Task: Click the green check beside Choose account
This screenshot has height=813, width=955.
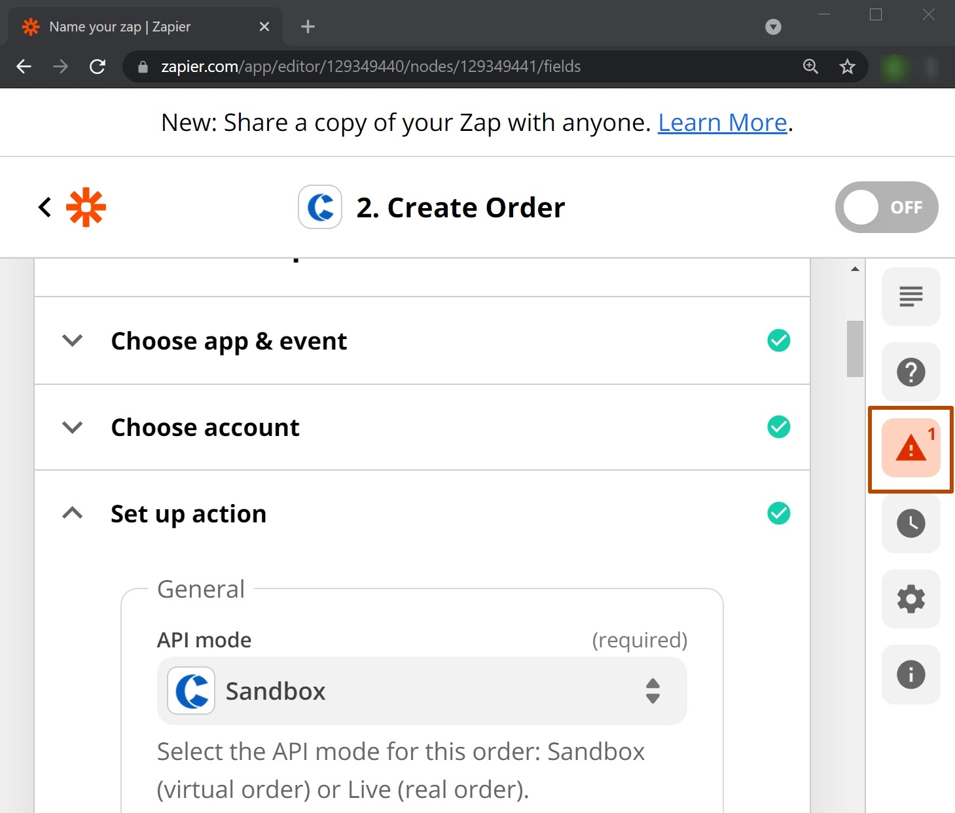Action: click(778, 427)
